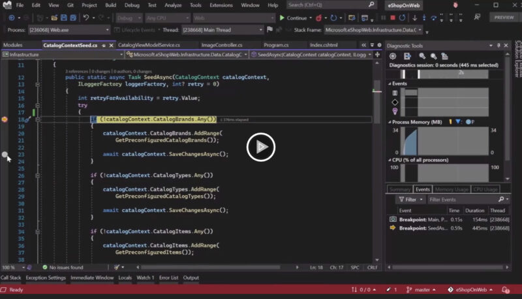Click the Save All icon

pos(73,18)
